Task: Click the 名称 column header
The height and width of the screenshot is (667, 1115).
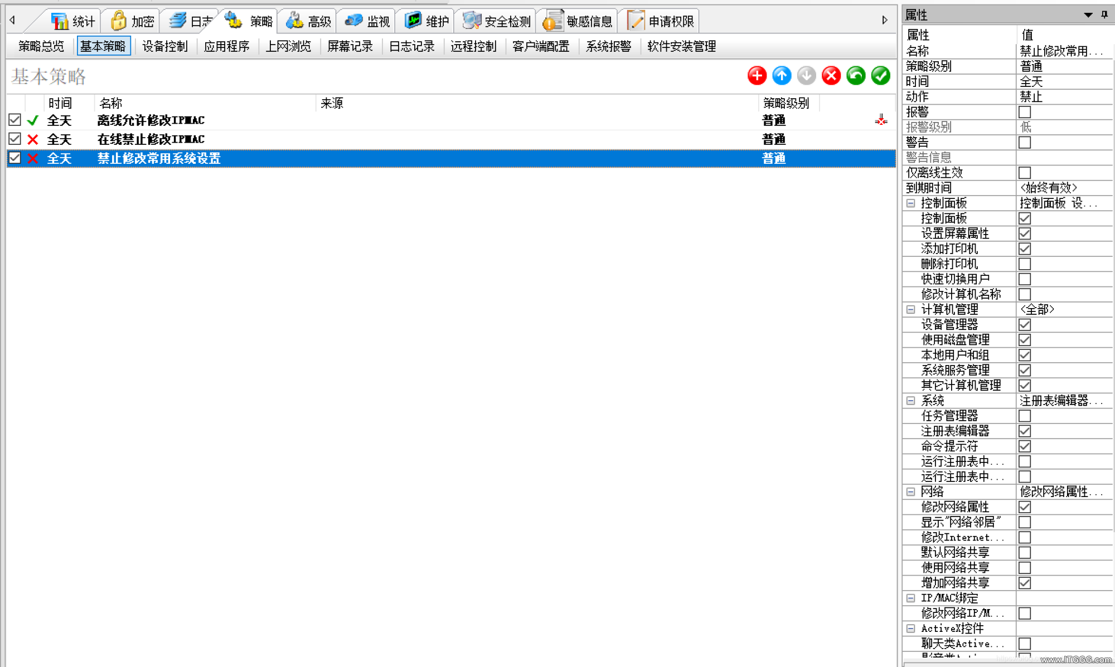Action: pos(205,103)
